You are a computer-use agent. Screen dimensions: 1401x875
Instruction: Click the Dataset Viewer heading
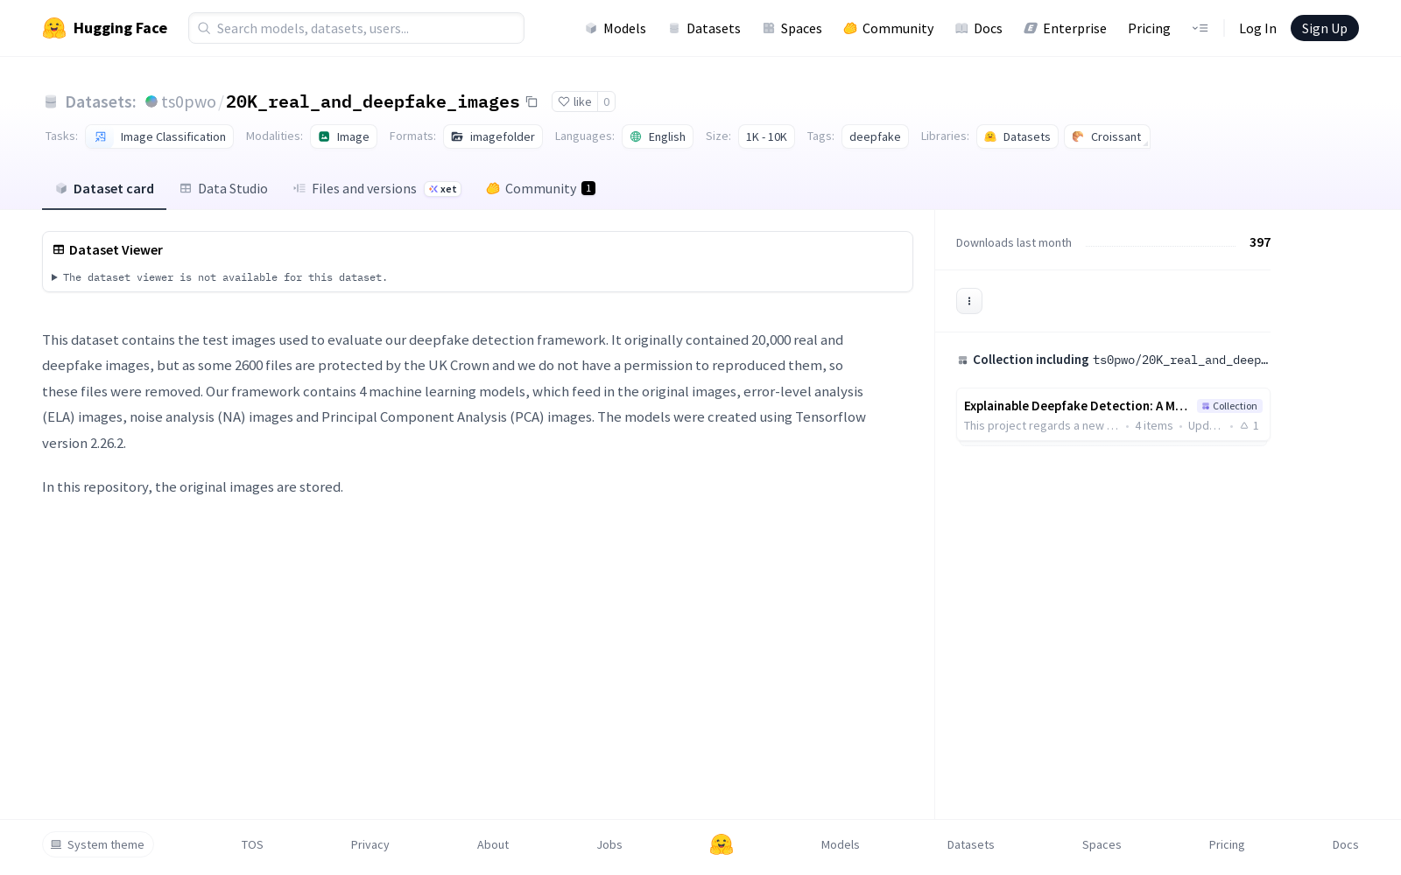116,250
